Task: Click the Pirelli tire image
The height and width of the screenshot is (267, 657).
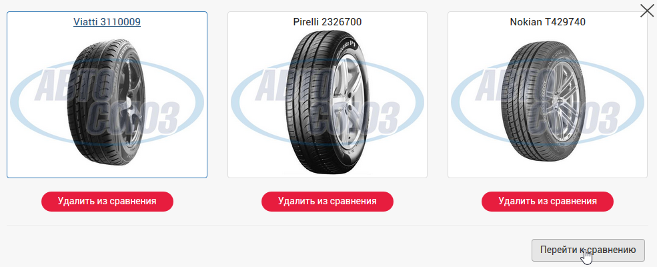Action: [327, 102]
